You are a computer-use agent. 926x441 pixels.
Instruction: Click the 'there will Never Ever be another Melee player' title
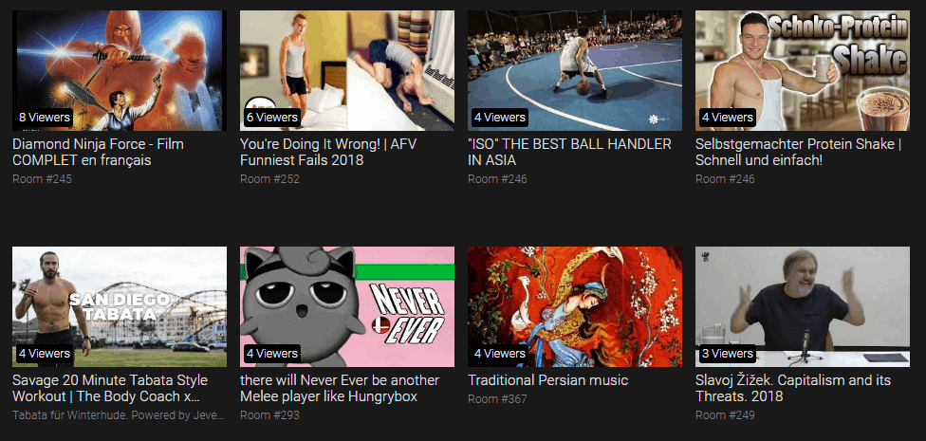pos(340,388)
